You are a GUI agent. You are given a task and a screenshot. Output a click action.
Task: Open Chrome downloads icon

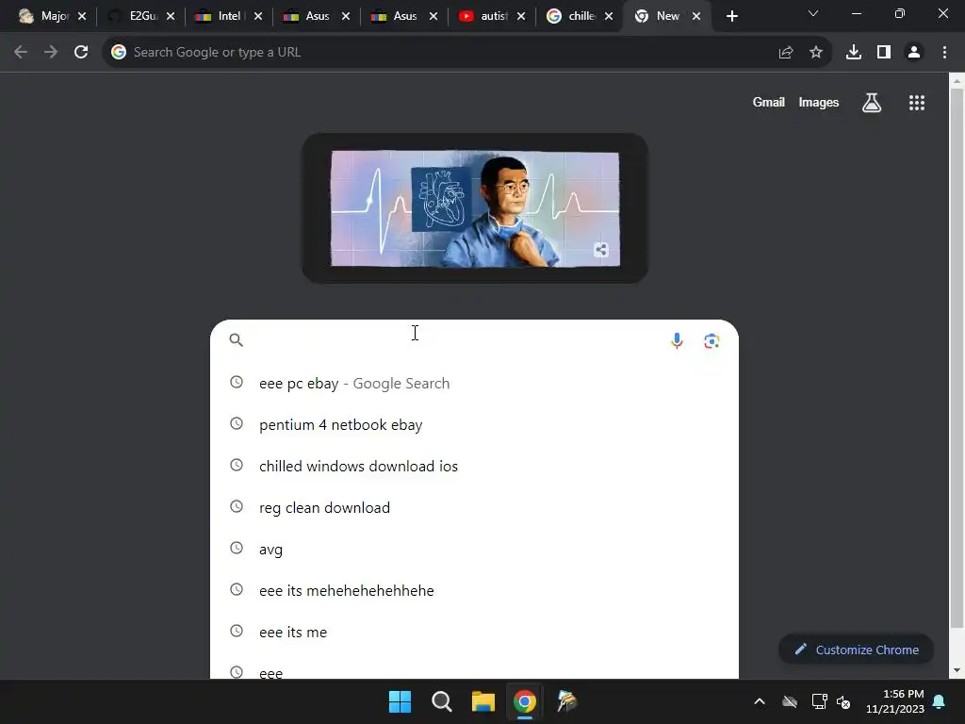(x=853, y=53)
